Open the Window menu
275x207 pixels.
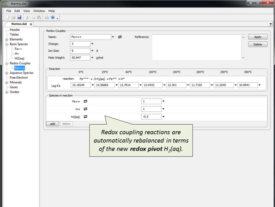pyautogui.click(x=39, y=11)
